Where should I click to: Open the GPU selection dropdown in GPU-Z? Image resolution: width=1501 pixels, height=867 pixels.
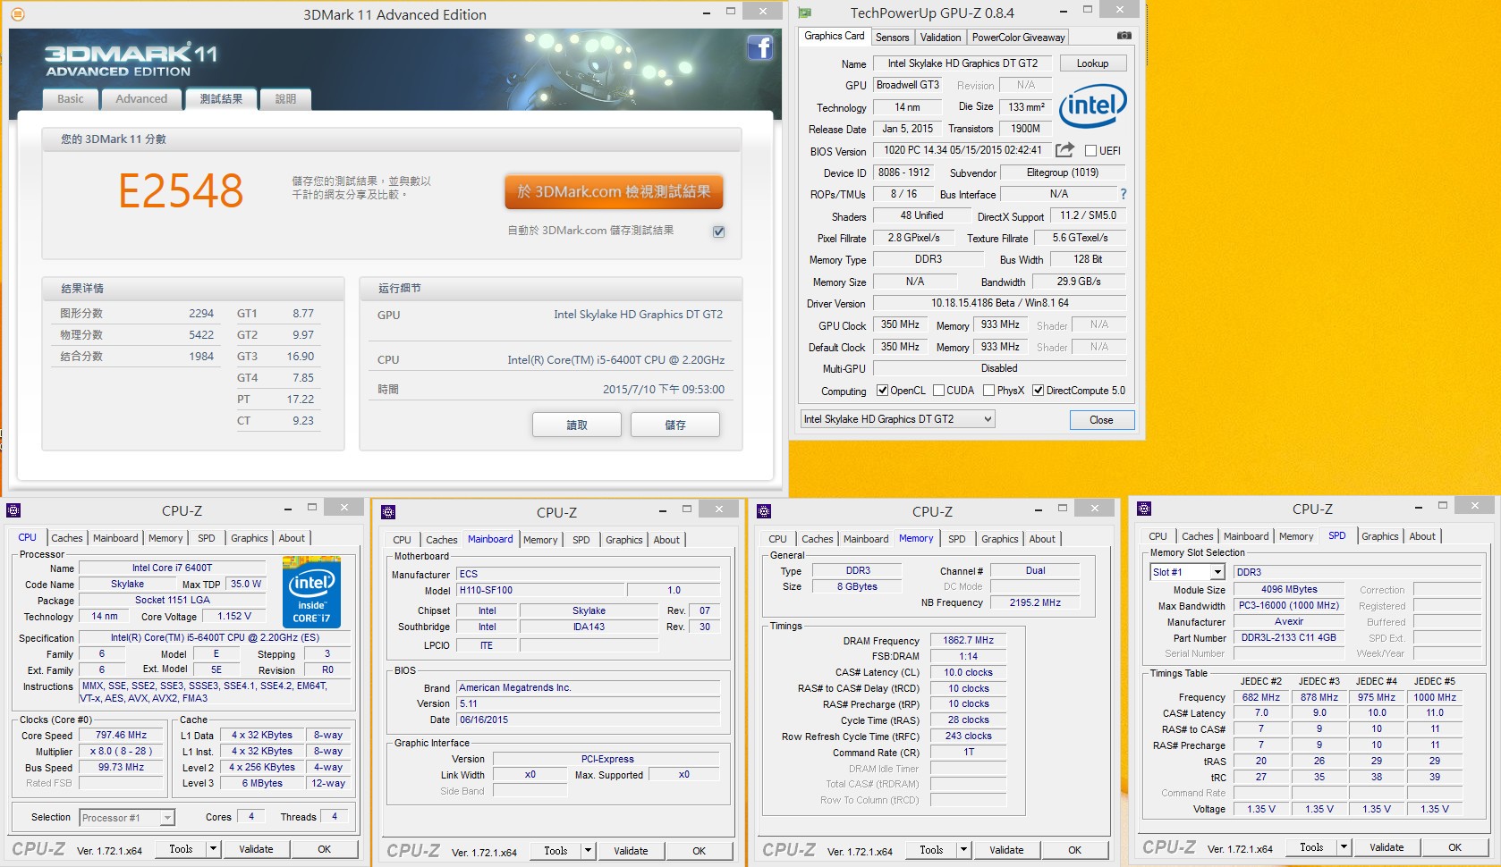pyautogui.click(x=897, y=419)
